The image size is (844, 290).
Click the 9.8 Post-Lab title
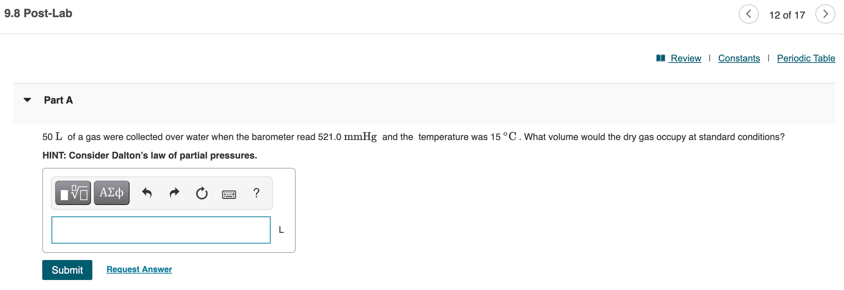[38, 14]
